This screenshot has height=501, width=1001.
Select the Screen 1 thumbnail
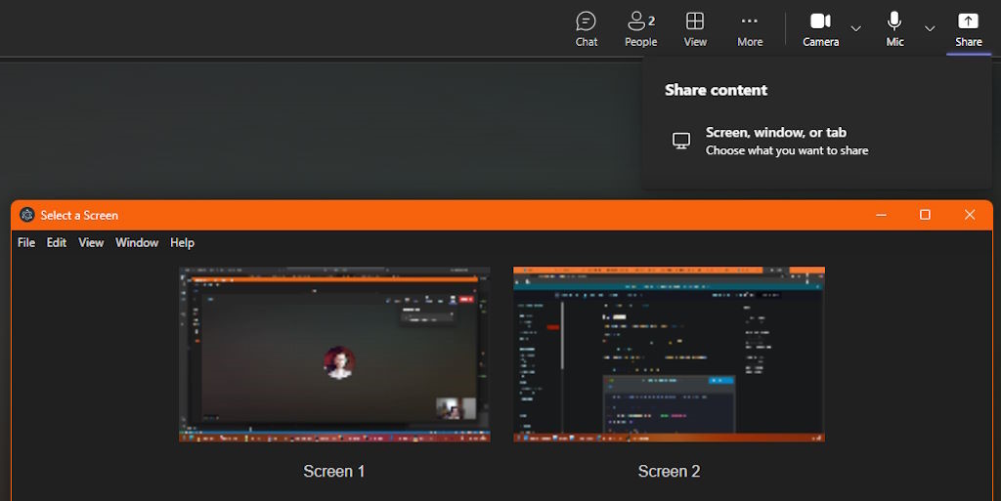[x=334, y=355]
